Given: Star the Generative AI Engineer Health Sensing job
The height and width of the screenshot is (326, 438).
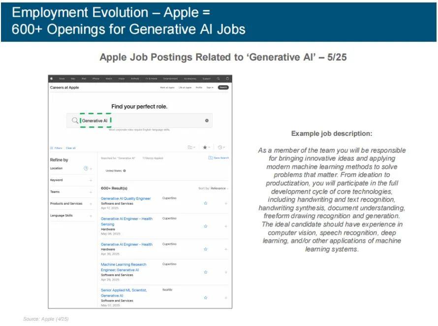Looking at the screenshot, I should 206,226.
